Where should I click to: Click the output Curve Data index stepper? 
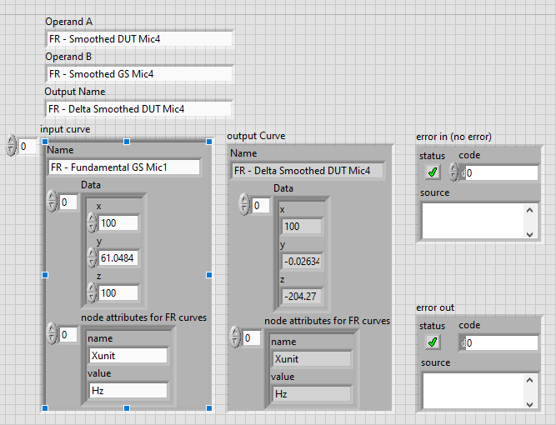[x=243, y=205]
